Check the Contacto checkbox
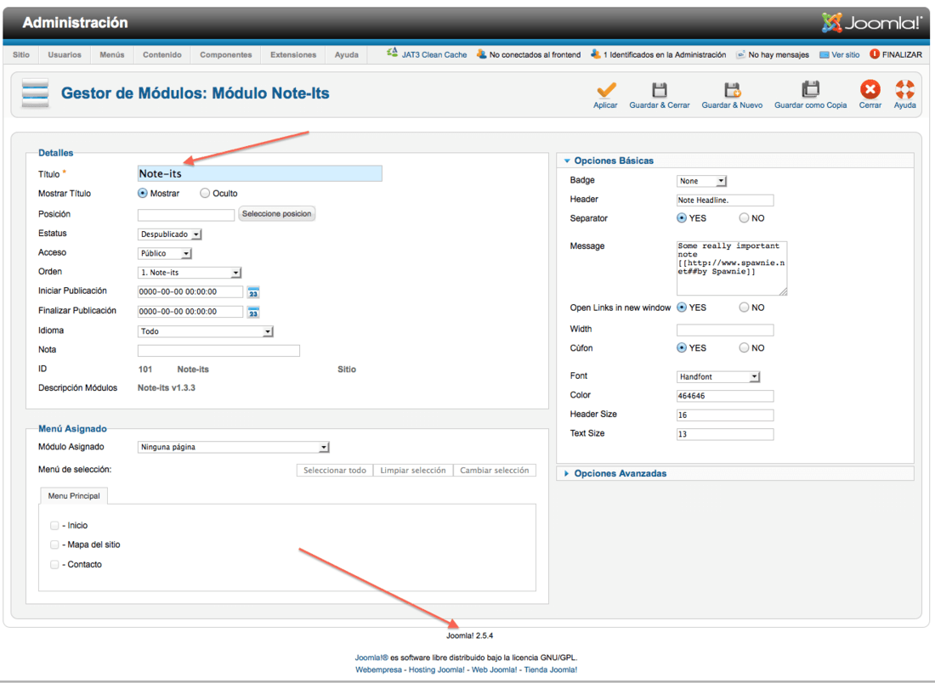The height and width of the screenshot is (683, 935). click(x=55, y=564)
